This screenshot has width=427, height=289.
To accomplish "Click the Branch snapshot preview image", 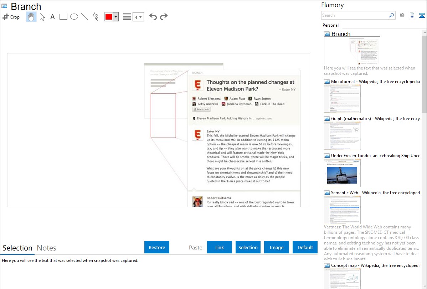I will click(x=159, y=130).
